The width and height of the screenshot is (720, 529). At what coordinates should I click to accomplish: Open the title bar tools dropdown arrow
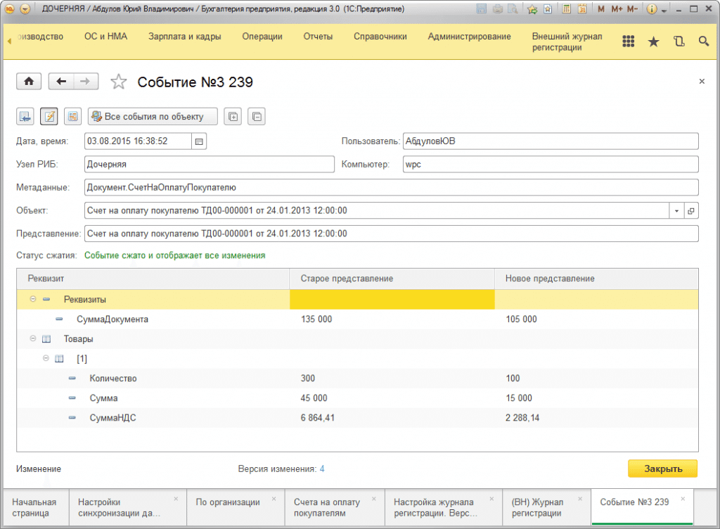click(664, 10)
